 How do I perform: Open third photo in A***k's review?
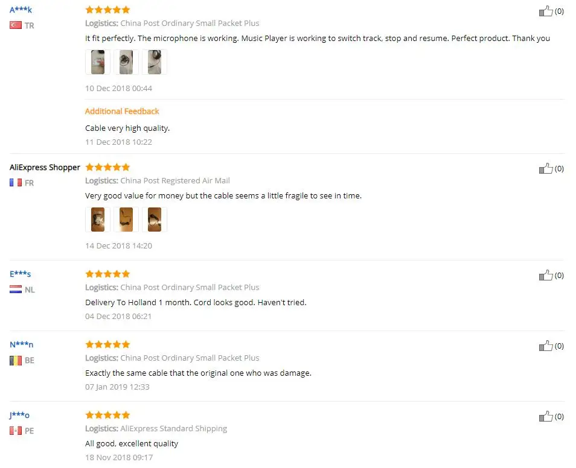155,62
